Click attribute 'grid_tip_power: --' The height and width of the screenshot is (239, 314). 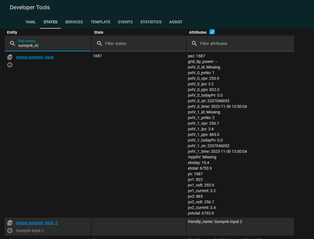coord(203,62)
